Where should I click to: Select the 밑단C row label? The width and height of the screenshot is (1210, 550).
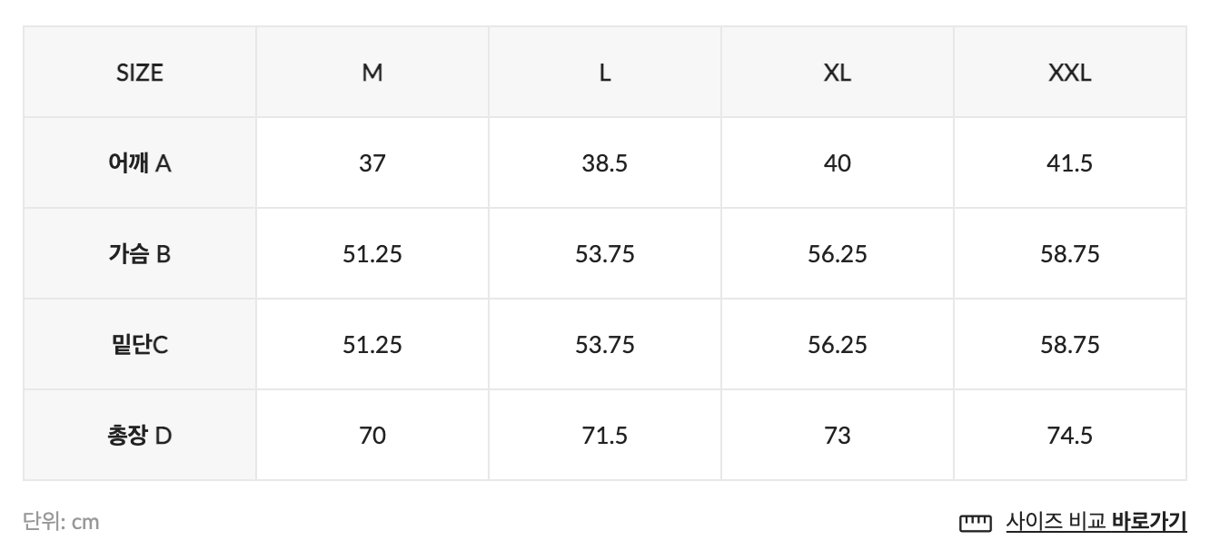point(140,345)
